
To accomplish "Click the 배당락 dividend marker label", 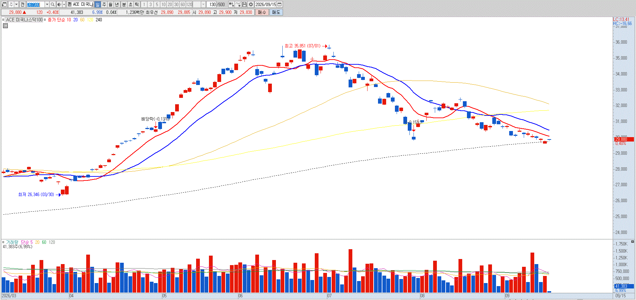I will (155, 119).
